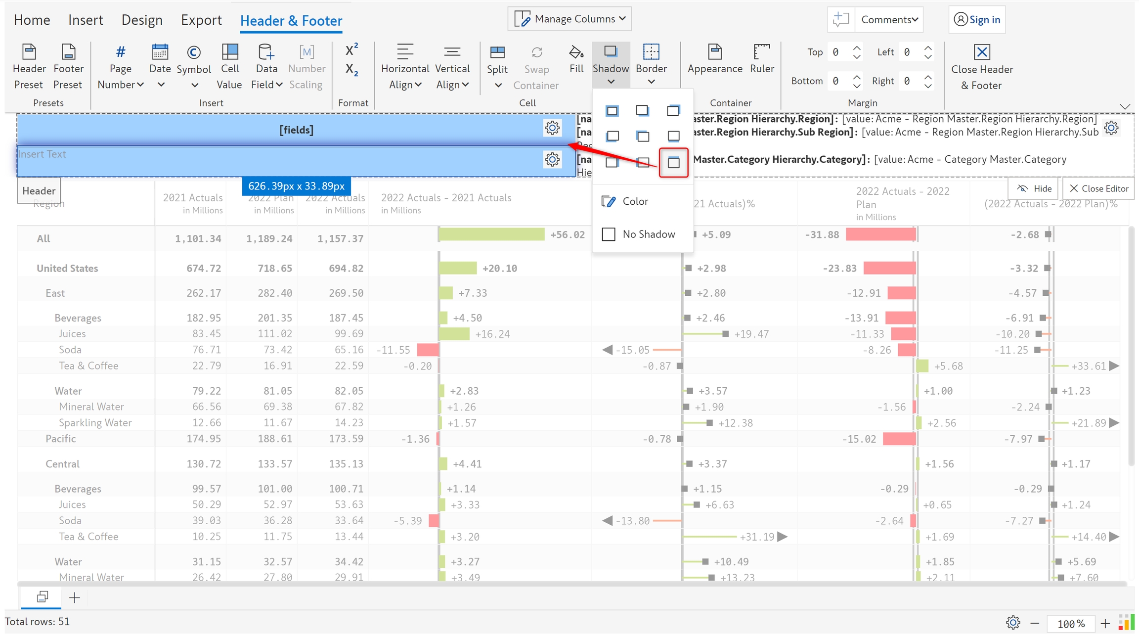Click the Superscript format icon

351,50
